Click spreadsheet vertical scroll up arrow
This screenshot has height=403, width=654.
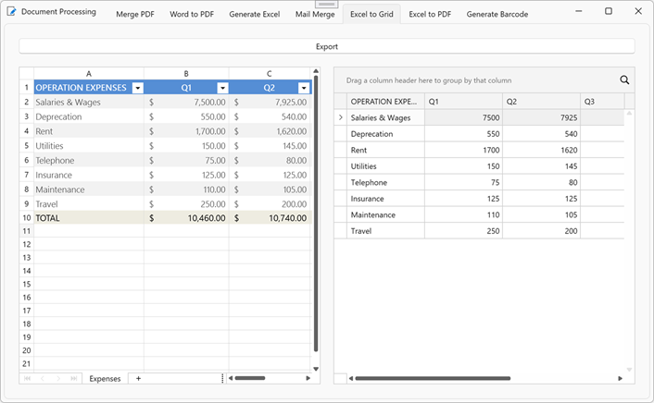point(316,71)
